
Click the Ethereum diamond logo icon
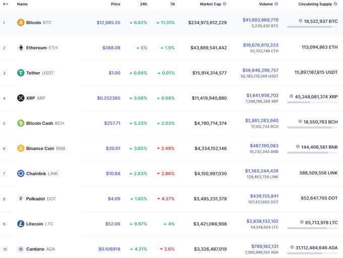pyautogui.click(x=21, y=48)
